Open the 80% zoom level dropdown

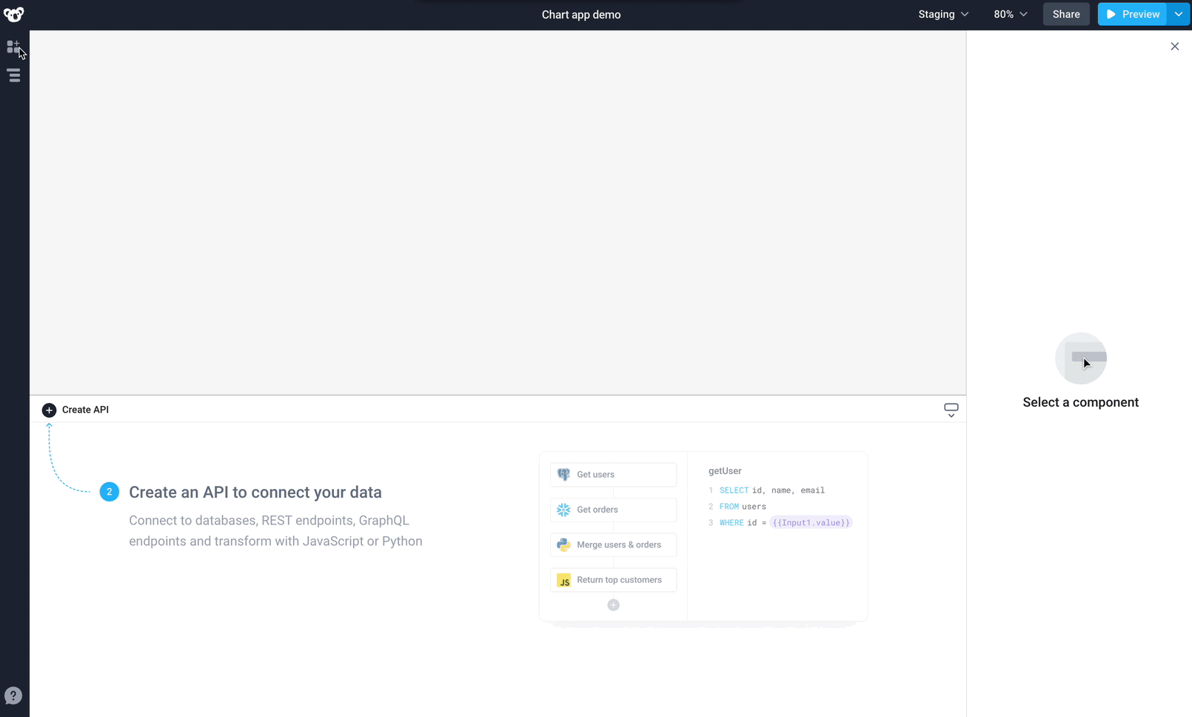click(x=1010, y=14)
